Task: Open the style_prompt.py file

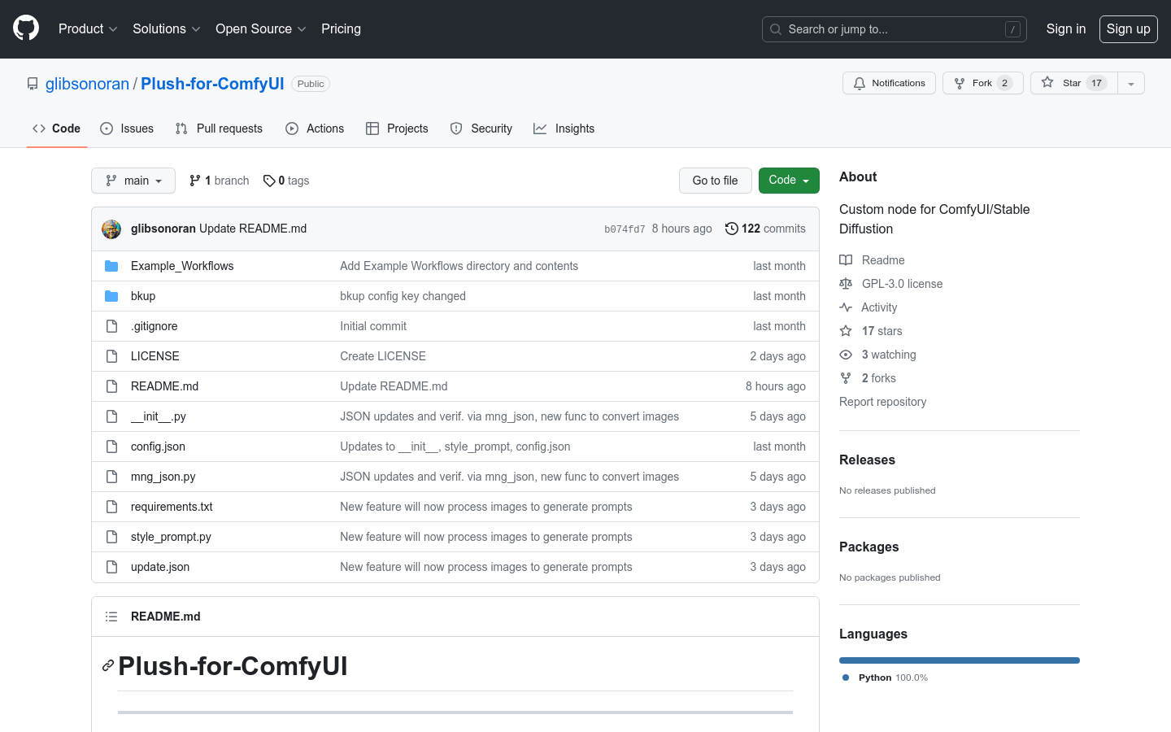Action: tap(171, 537)
